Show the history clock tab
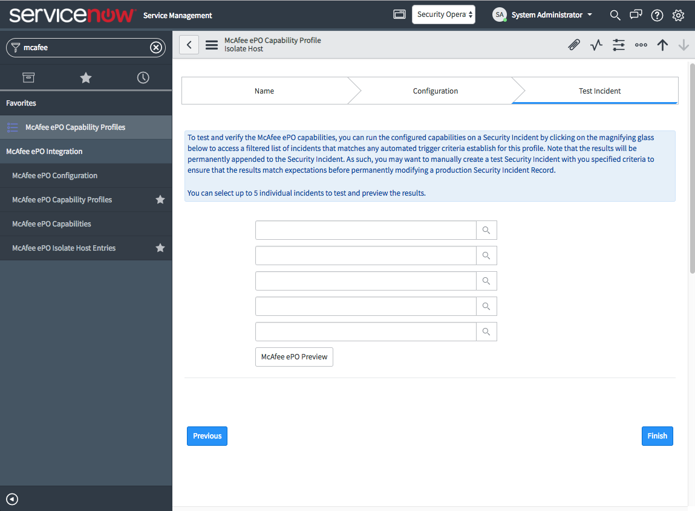 [x=143, y=78]
